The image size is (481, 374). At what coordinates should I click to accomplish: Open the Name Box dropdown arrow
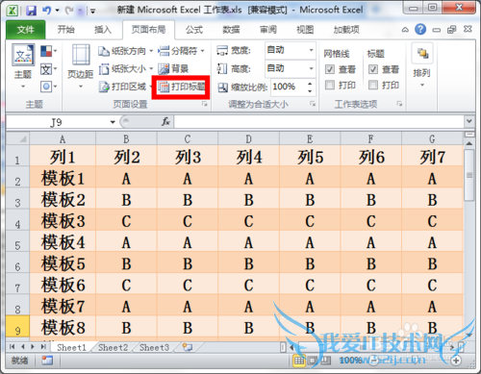pos(113,122)
